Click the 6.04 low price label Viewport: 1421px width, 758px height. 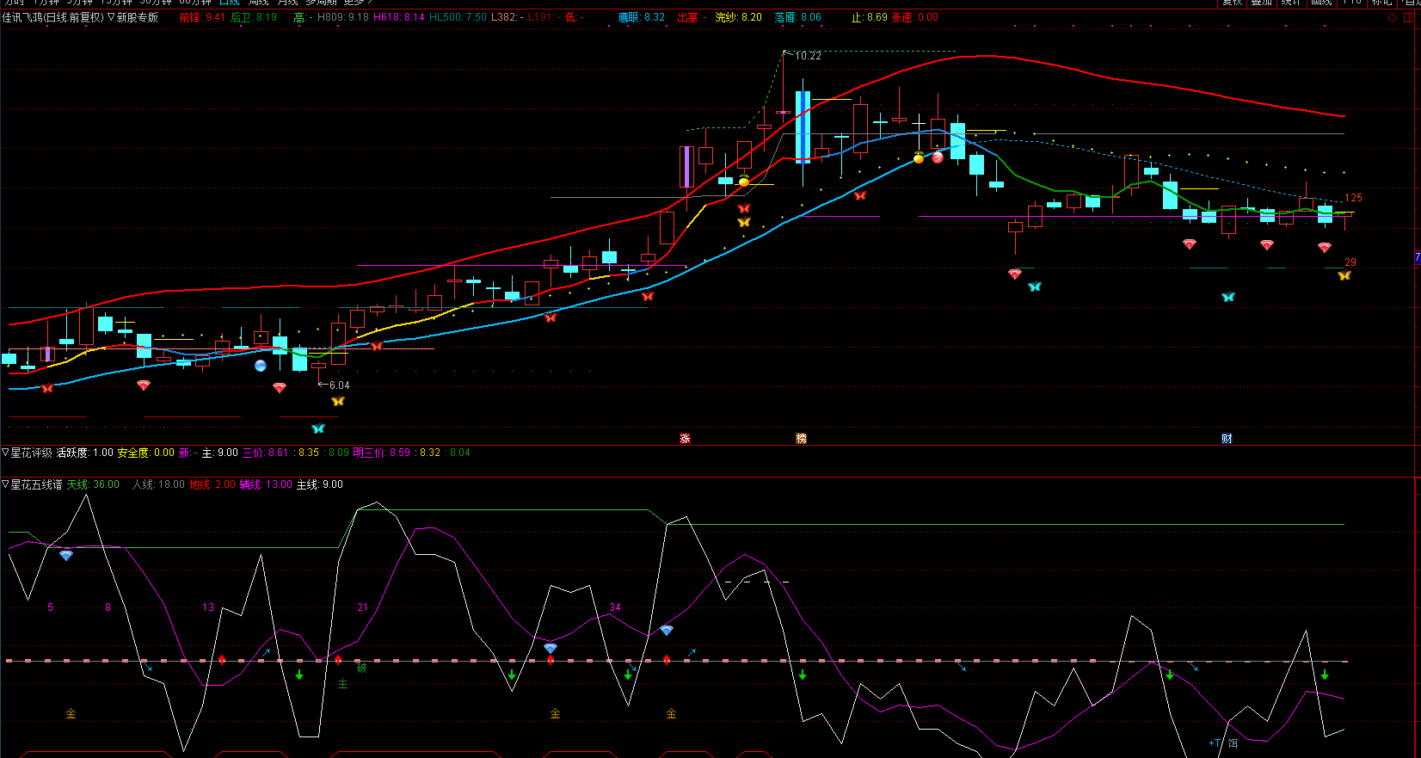[x=339, y=385]
